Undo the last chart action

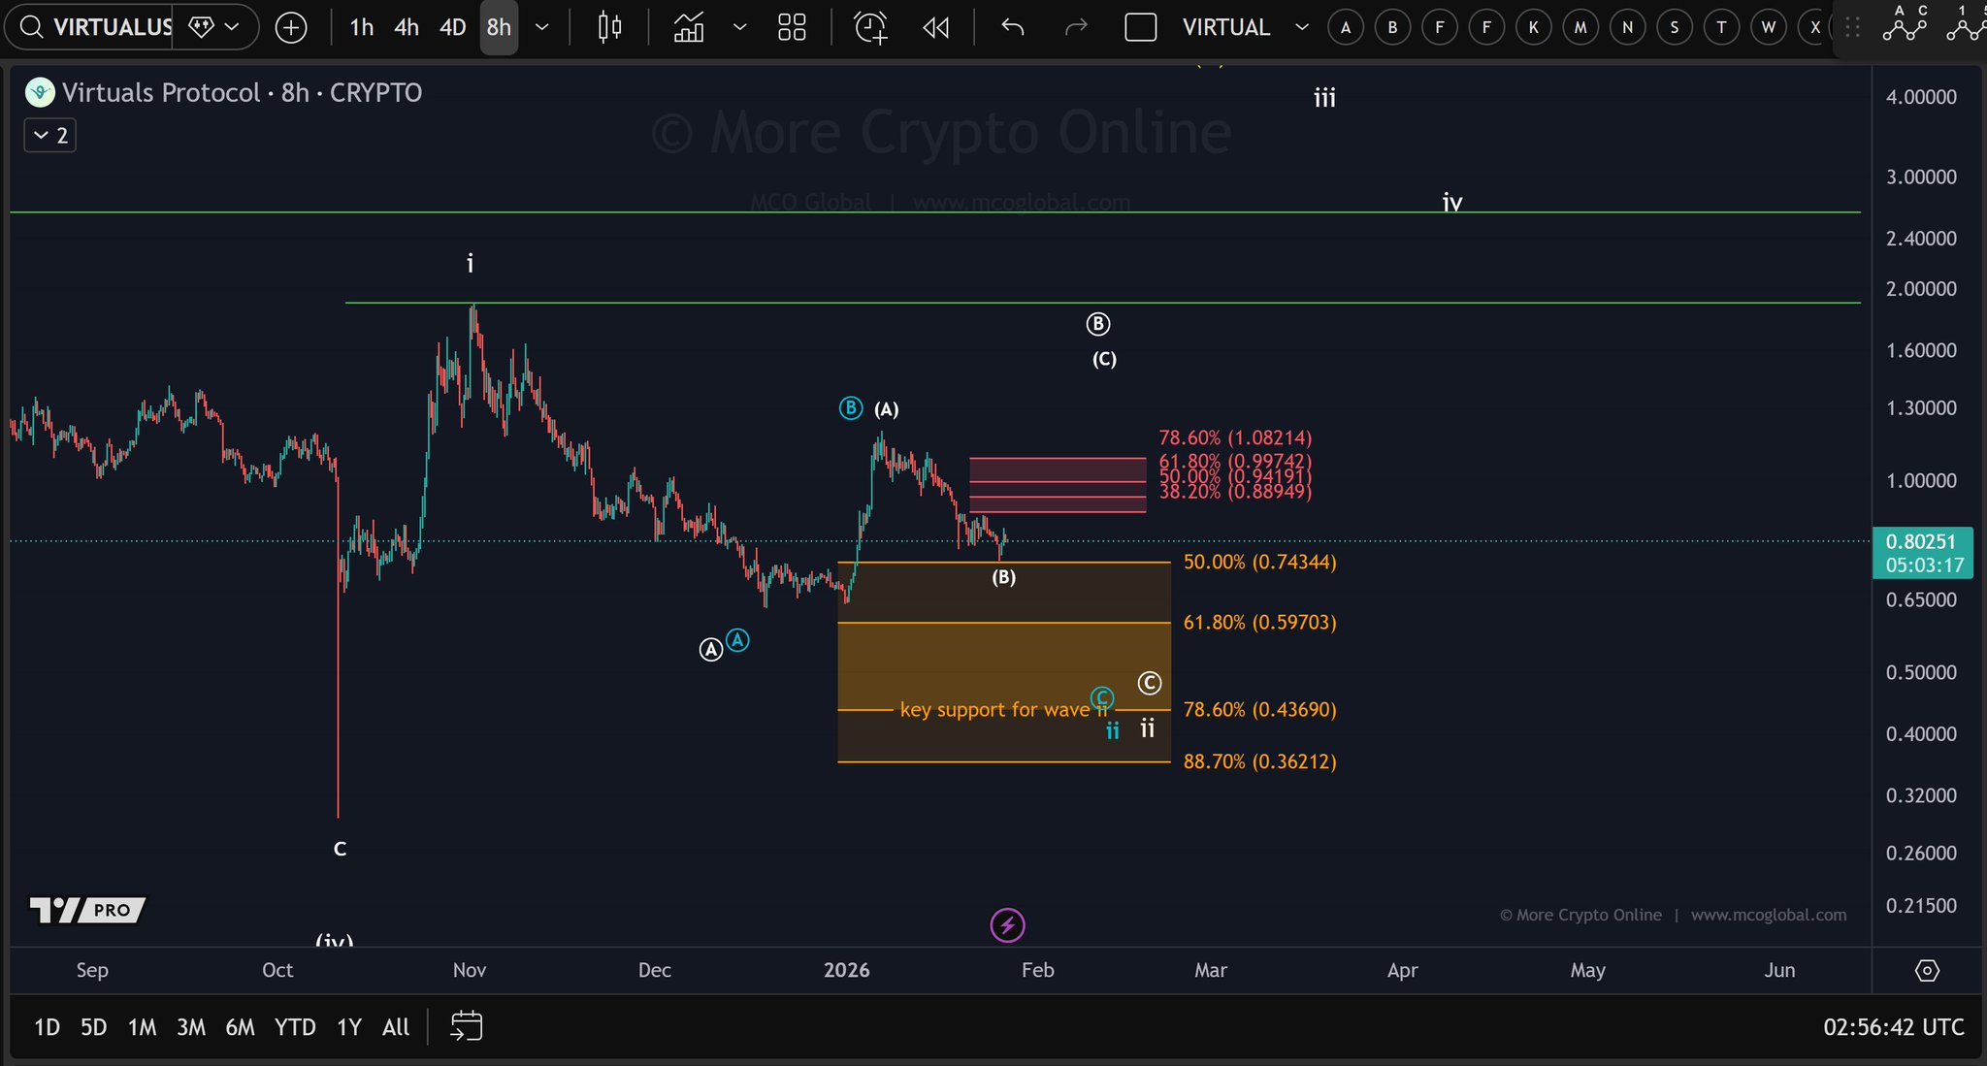1013,27
